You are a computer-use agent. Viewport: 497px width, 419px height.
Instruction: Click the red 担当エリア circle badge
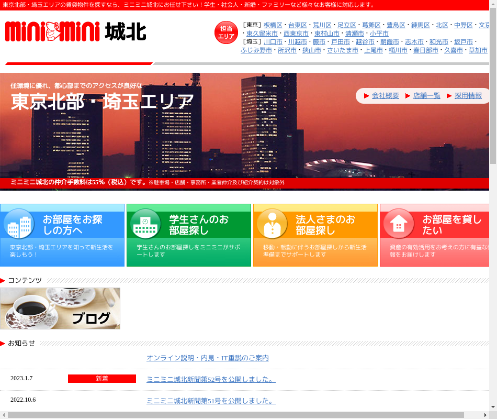(226, 32)
